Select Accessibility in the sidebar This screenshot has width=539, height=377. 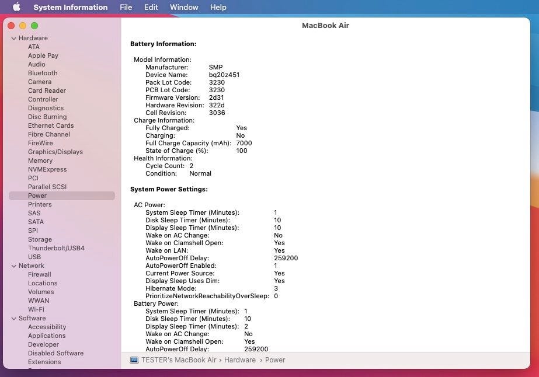(47, 327)
